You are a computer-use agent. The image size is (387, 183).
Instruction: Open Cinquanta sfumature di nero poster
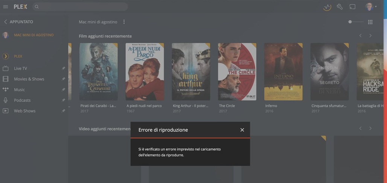coord(329,72)
